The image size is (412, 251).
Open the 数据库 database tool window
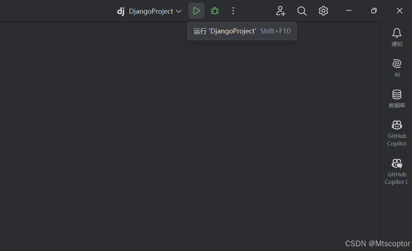[397, 99]
